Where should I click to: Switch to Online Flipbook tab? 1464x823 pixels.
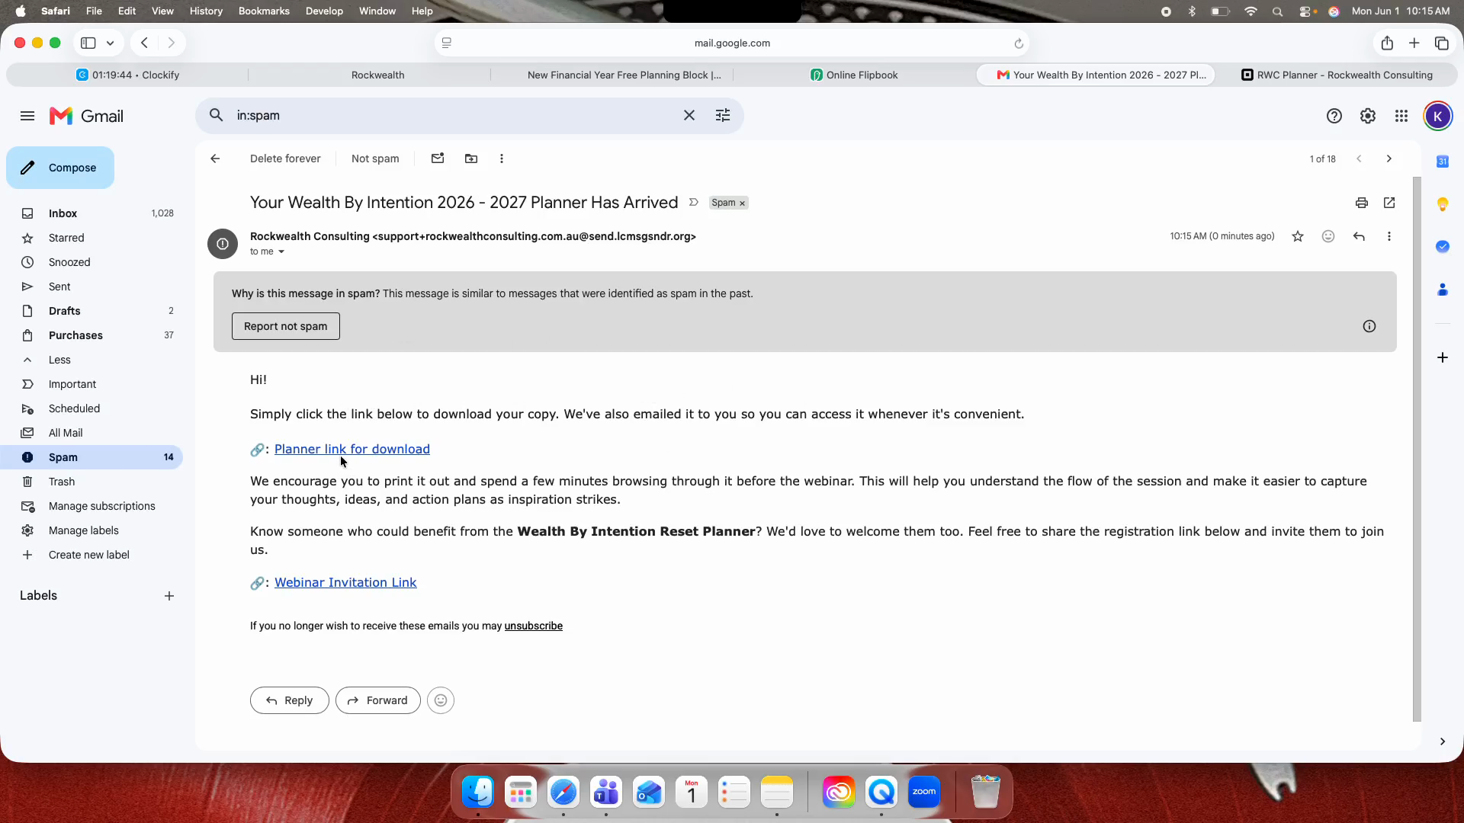[x=854, y=75]
